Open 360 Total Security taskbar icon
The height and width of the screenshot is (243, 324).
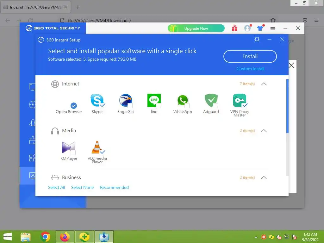tap(84, 237)
